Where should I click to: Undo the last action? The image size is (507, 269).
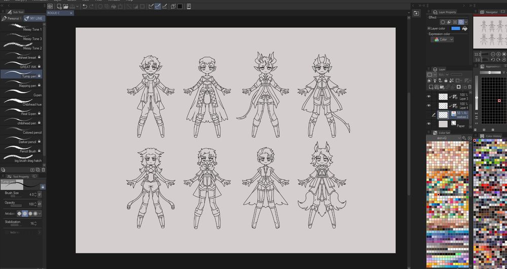(85, 7)
